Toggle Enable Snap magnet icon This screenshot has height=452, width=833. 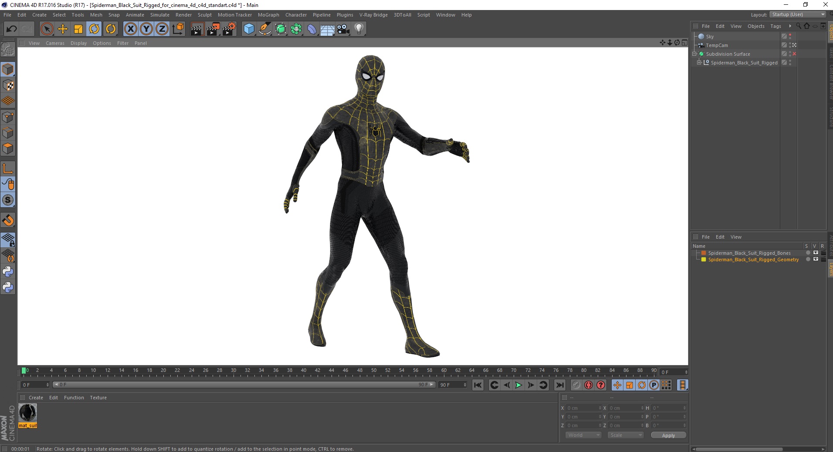pos(8,220)
